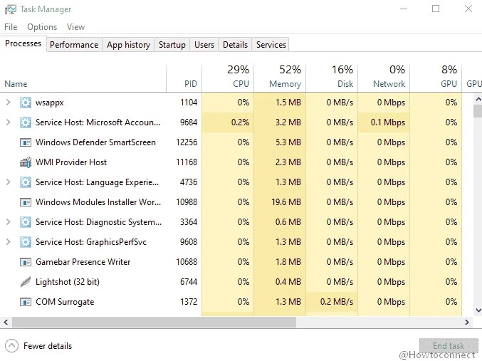This screenshot has height=361, width=482.
Task: Switch to the Performance tab
Action: tap(74, 45)
